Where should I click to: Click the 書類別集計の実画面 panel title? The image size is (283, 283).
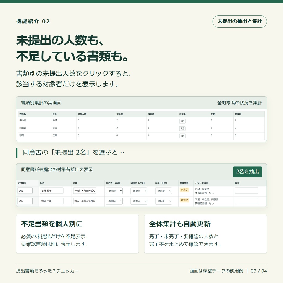coord(41,103)
